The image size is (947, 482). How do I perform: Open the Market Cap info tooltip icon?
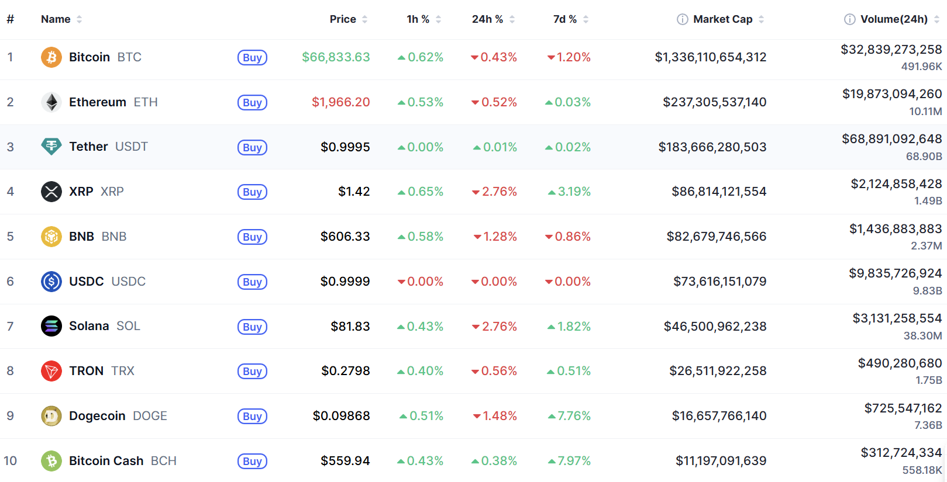[682, 19]
